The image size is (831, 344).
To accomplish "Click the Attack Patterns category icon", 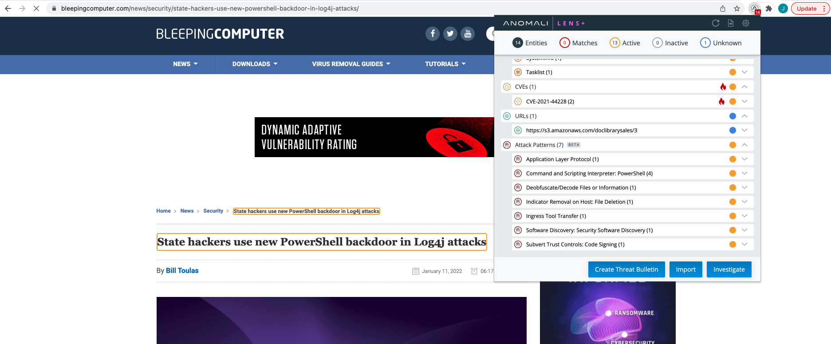I will tap(507, 145).
